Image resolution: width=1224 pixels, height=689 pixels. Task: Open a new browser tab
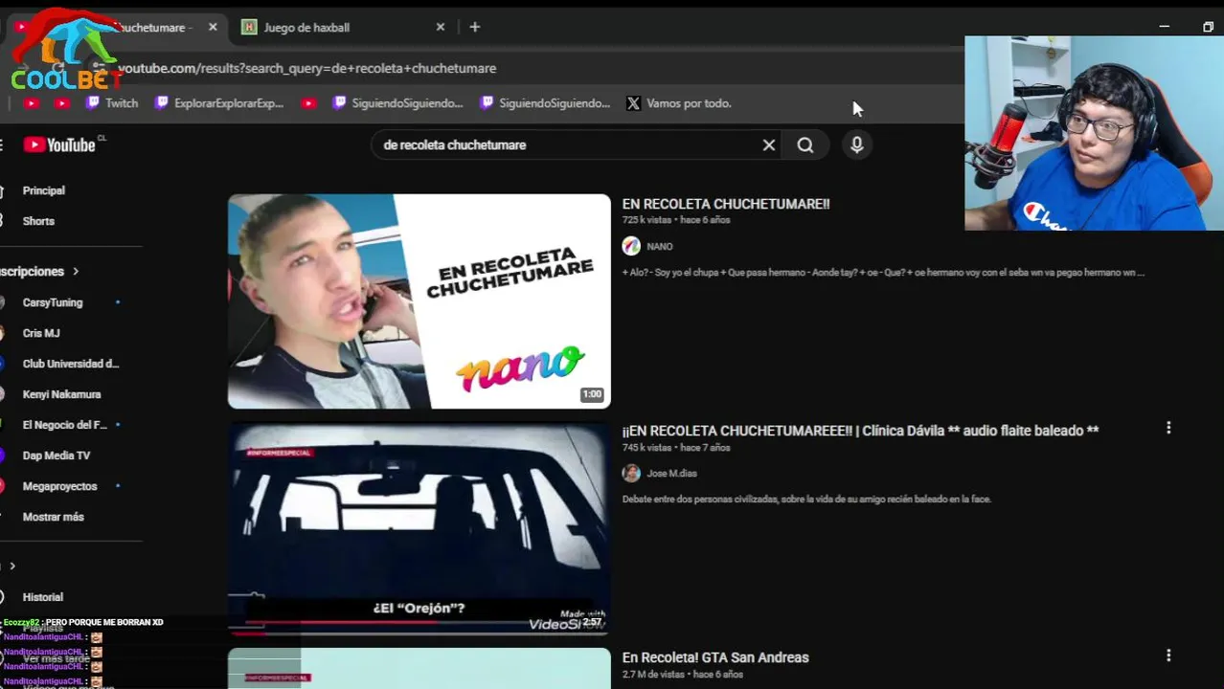(474, 27)
